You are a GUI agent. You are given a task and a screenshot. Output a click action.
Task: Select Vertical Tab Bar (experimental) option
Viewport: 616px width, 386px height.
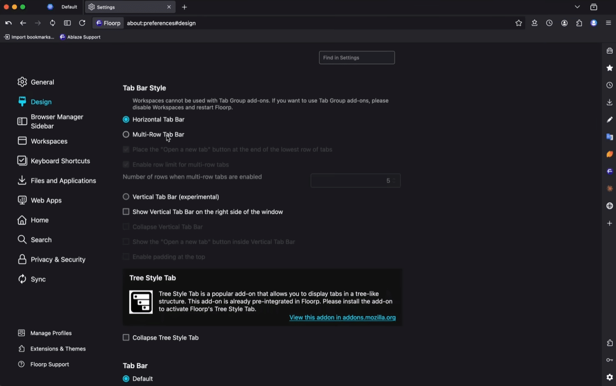pyautogui.click(x=126, y=197)
